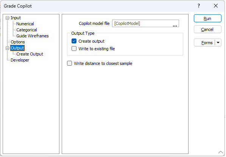Close the Grade Copilot dialog

(x=216, y=6)
